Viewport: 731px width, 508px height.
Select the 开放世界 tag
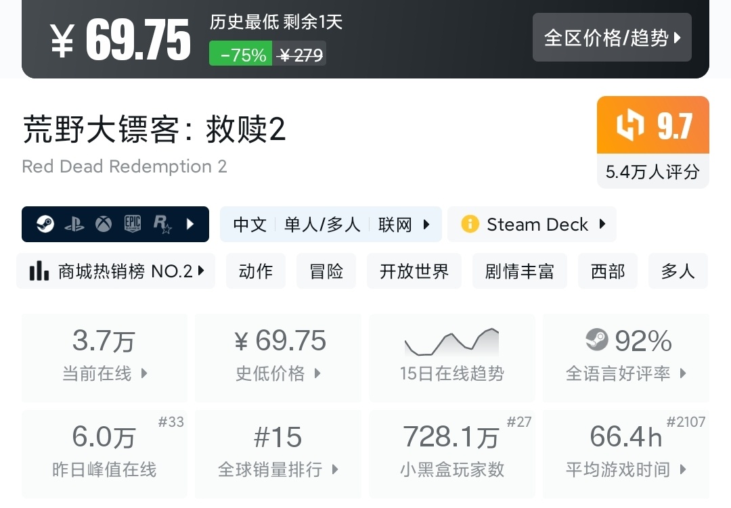click(414, 271)
